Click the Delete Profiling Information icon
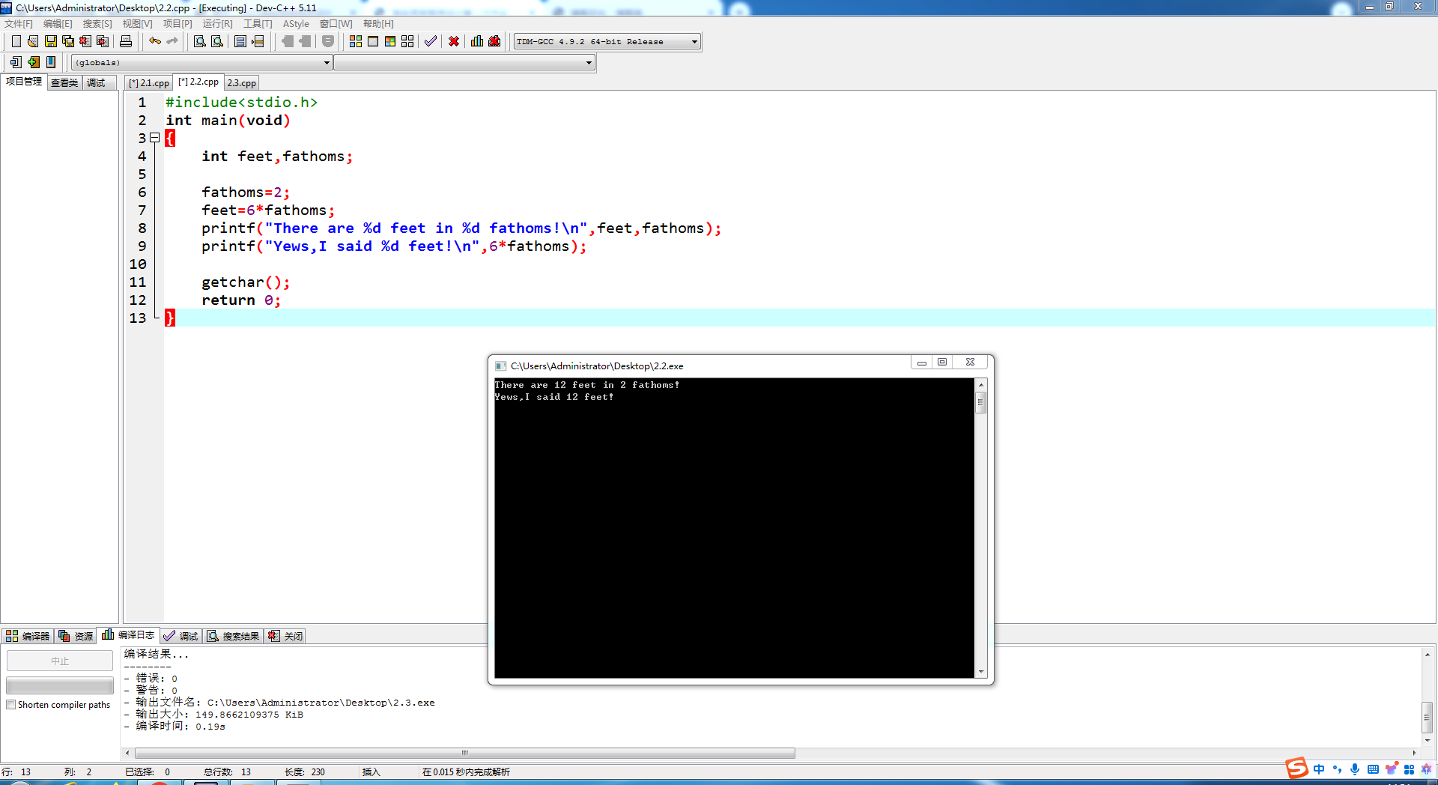 494,41
